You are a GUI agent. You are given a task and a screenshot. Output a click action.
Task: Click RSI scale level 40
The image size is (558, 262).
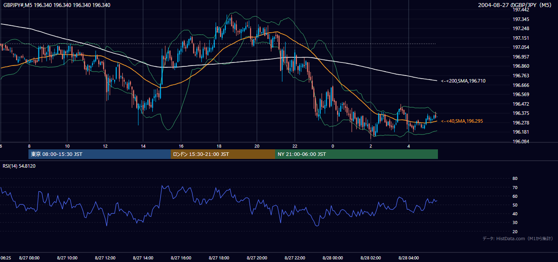515,214
